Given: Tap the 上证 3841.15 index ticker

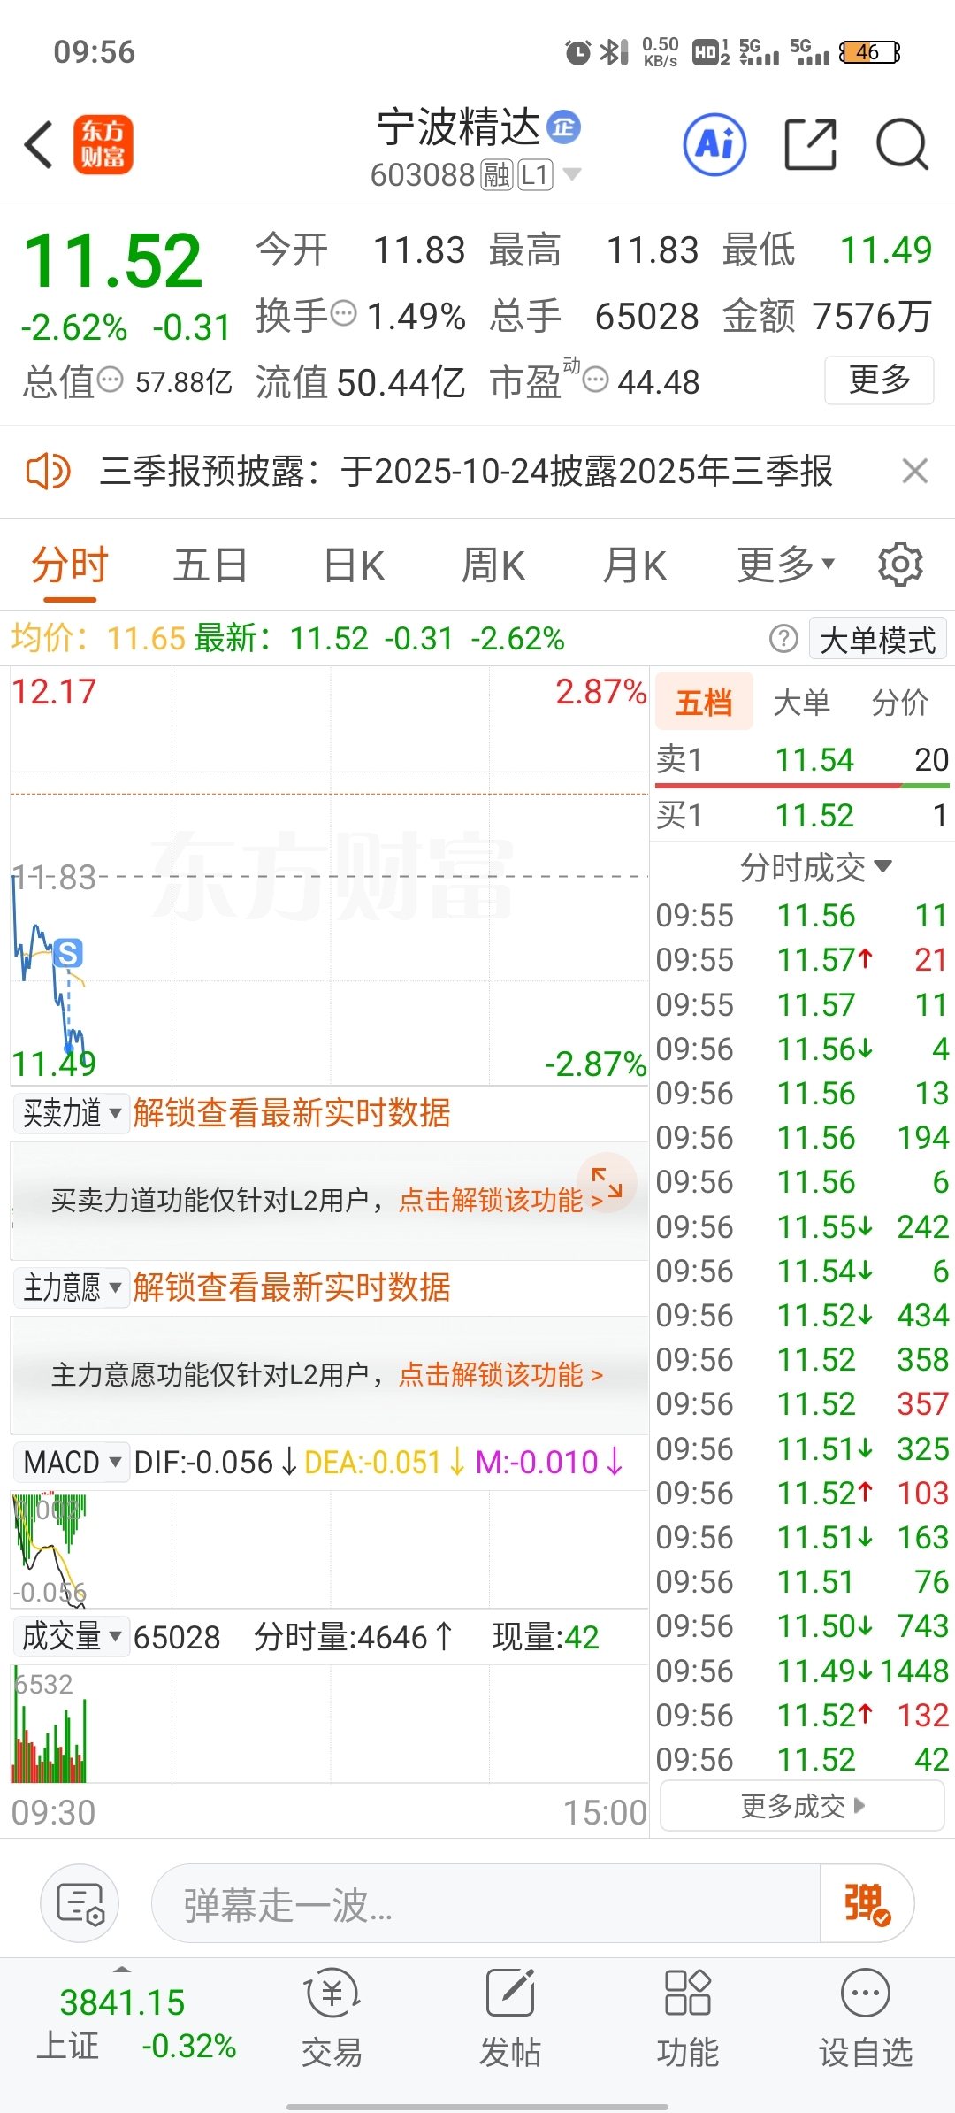Looking at the screenshot, I should click(x=136, y=2024).
